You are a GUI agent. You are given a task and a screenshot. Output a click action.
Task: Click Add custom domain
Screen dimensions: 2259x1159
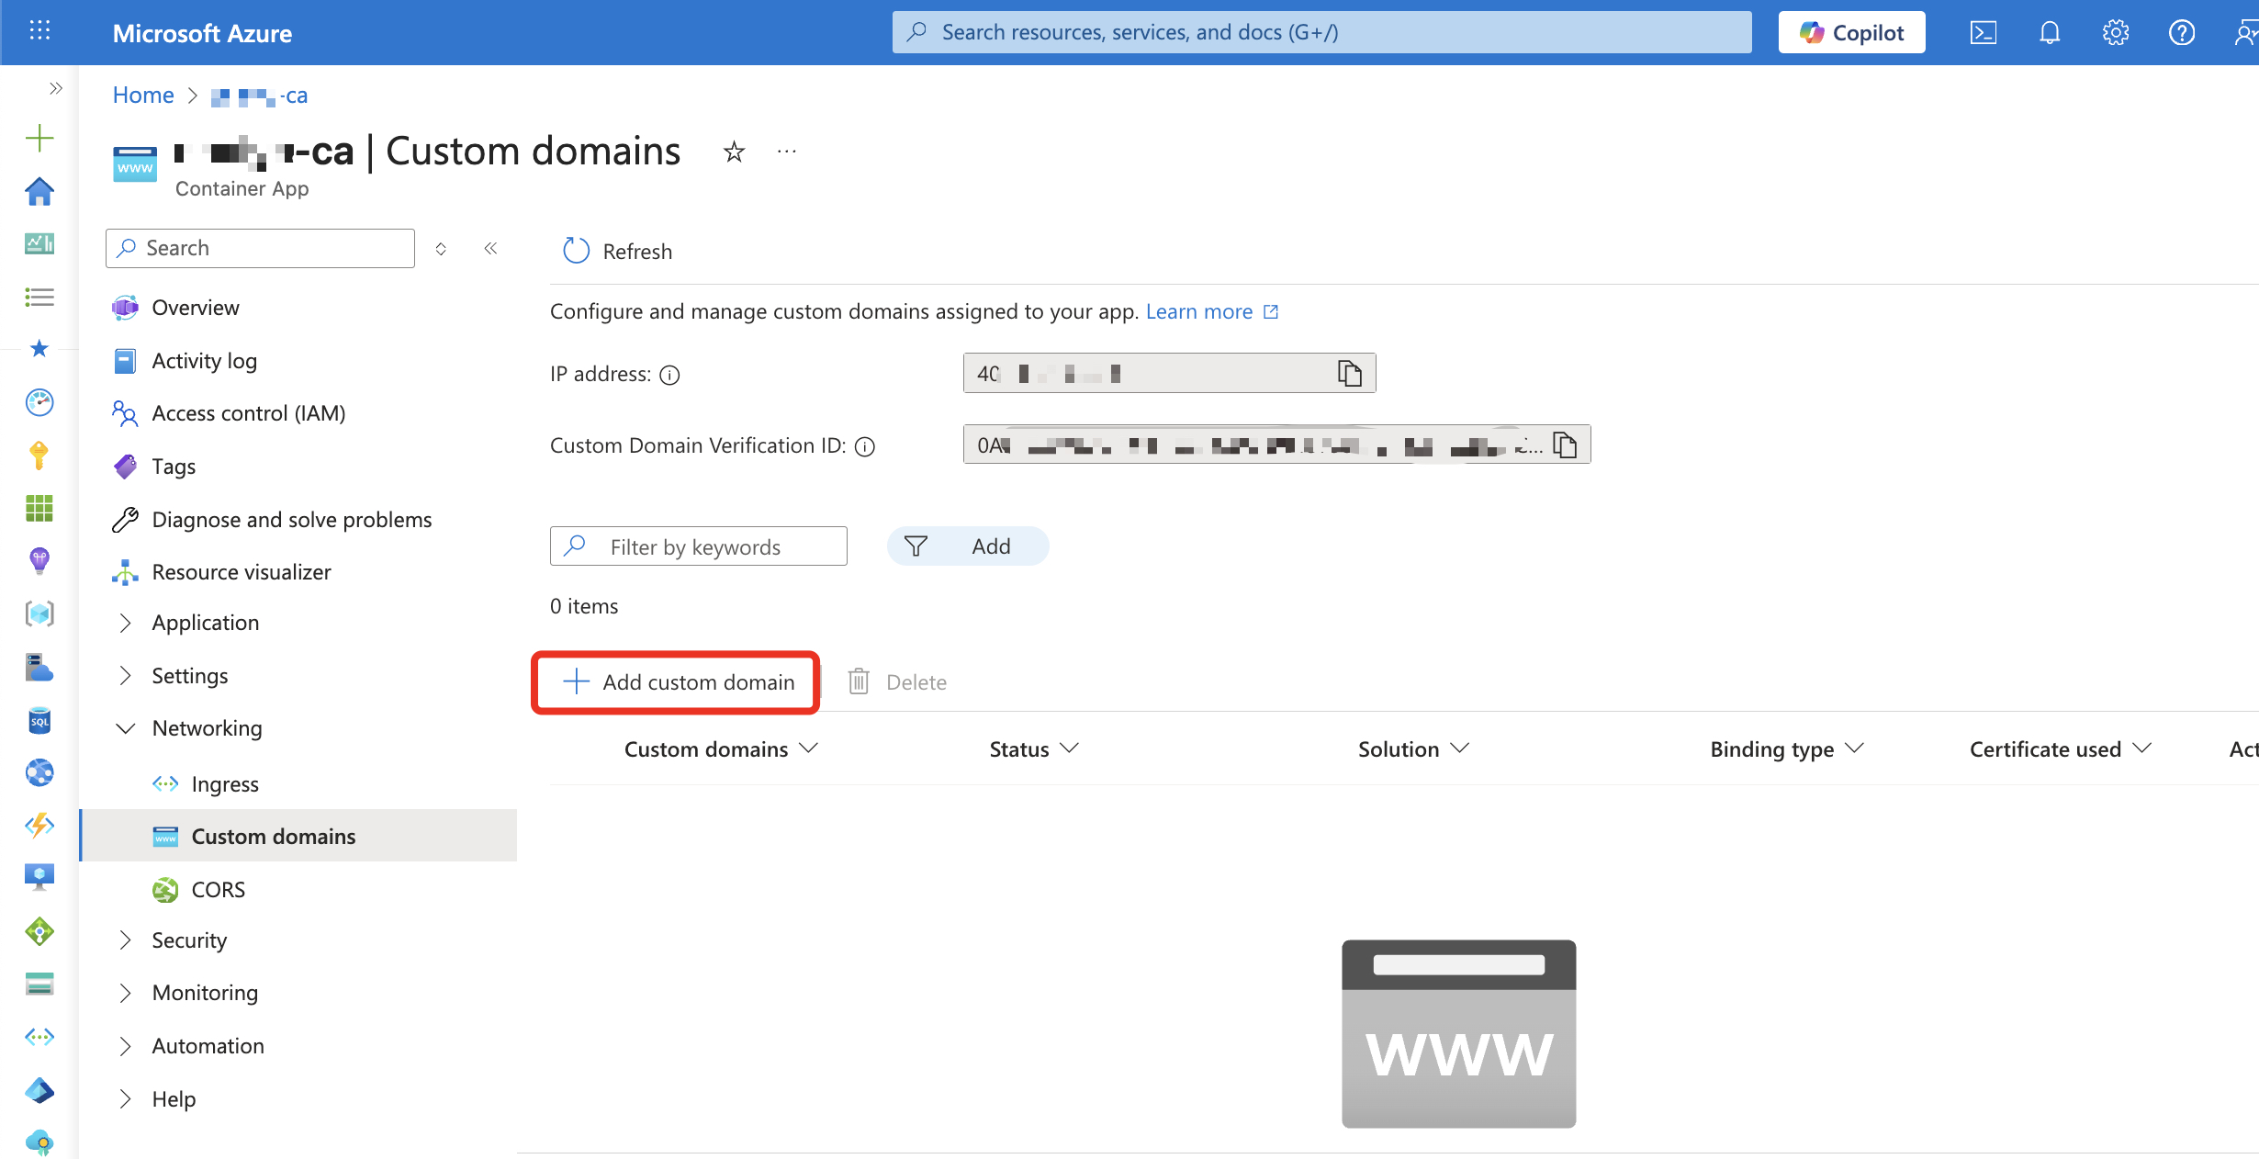pos(677,682)
